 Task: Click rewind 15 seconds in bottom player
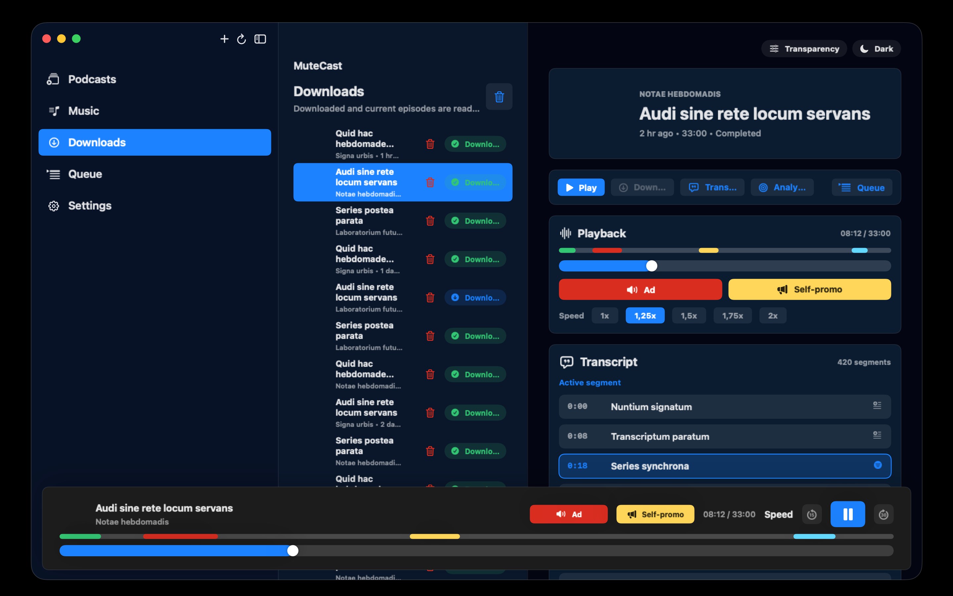point(812,515)
